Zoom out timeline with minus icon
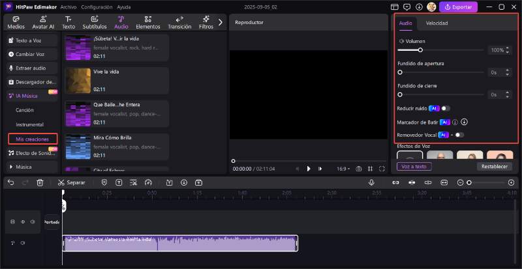Screen dimensions: 522x269 click(460, 182)
